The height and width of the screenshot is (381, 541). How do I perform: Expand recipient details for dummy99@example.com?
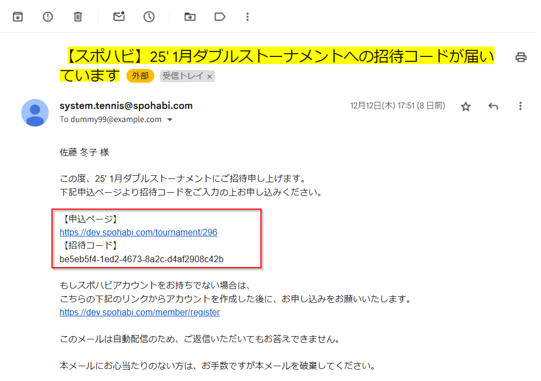click(170, 119)
